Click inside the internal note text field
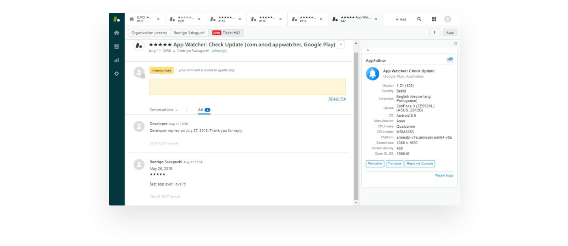The width and height of the screenshot is (568, 246). pyautogui.click(x=247, y=87)
